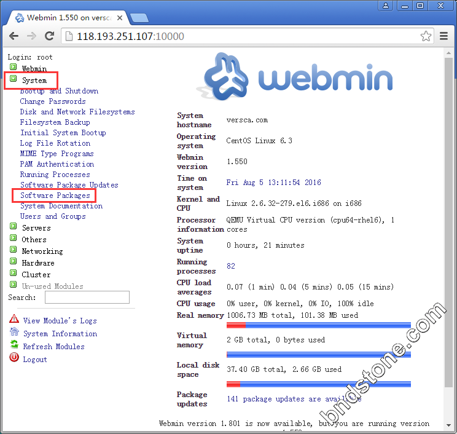Click the Refresh Modules green arrows icon

click(14, 344)
